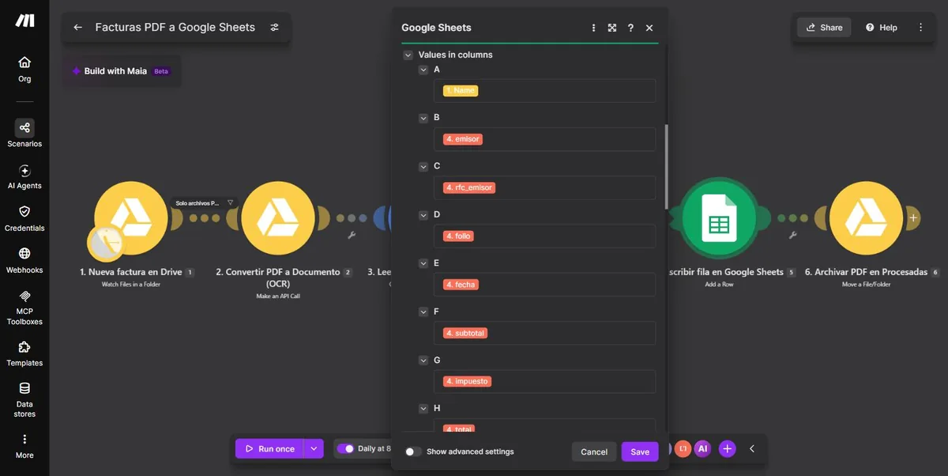This screenshot has width=948, height=476.
Task: Open MCP Toolboxes section
Action: [x=24, y=308]
